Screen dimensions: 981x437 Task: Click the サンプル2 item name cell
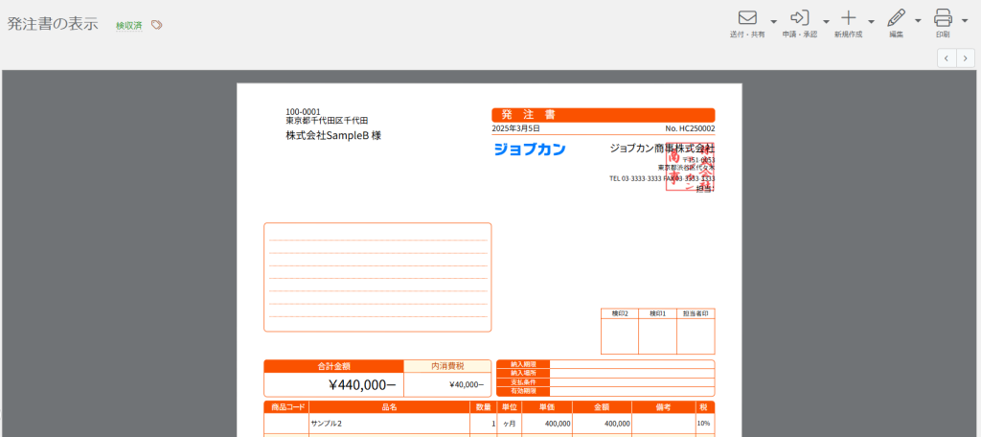[389, 424]
